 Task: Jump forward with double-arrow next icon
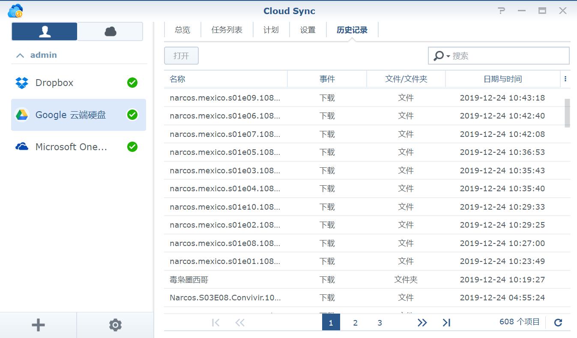click(422, 323)
